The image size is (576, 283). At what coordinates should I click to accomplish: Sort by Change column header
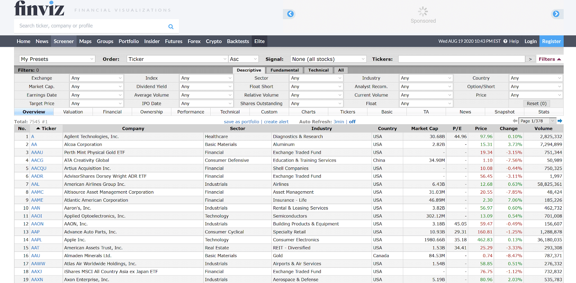(509, 129)
